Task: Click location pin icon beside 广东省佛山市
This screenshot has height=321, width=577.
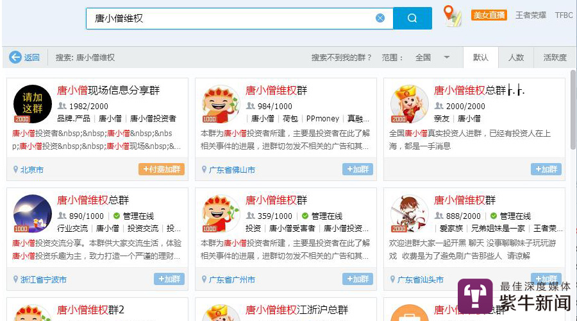Action: pos(204,169)
